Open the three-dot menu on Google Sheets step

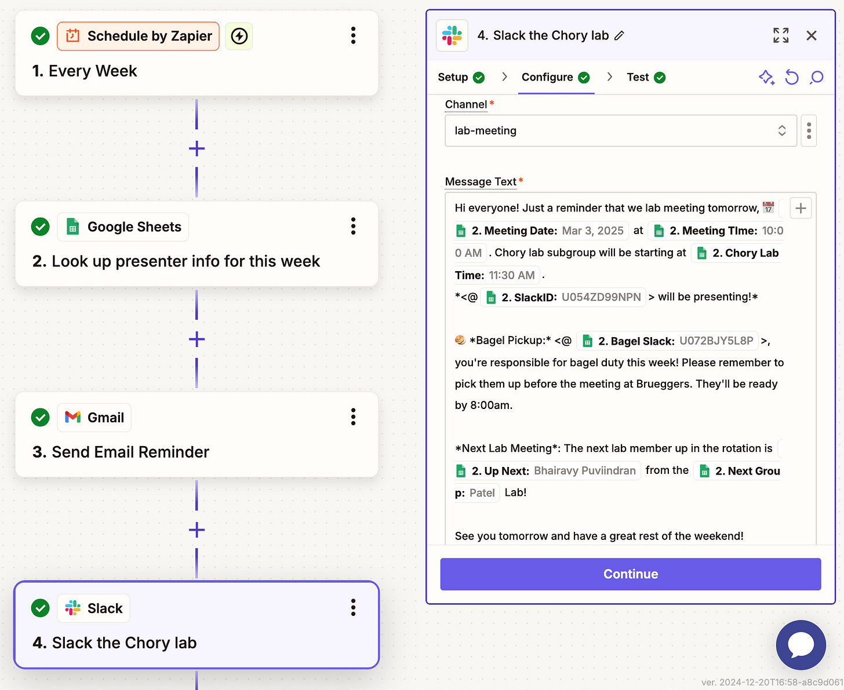click(x=353, y=227)
